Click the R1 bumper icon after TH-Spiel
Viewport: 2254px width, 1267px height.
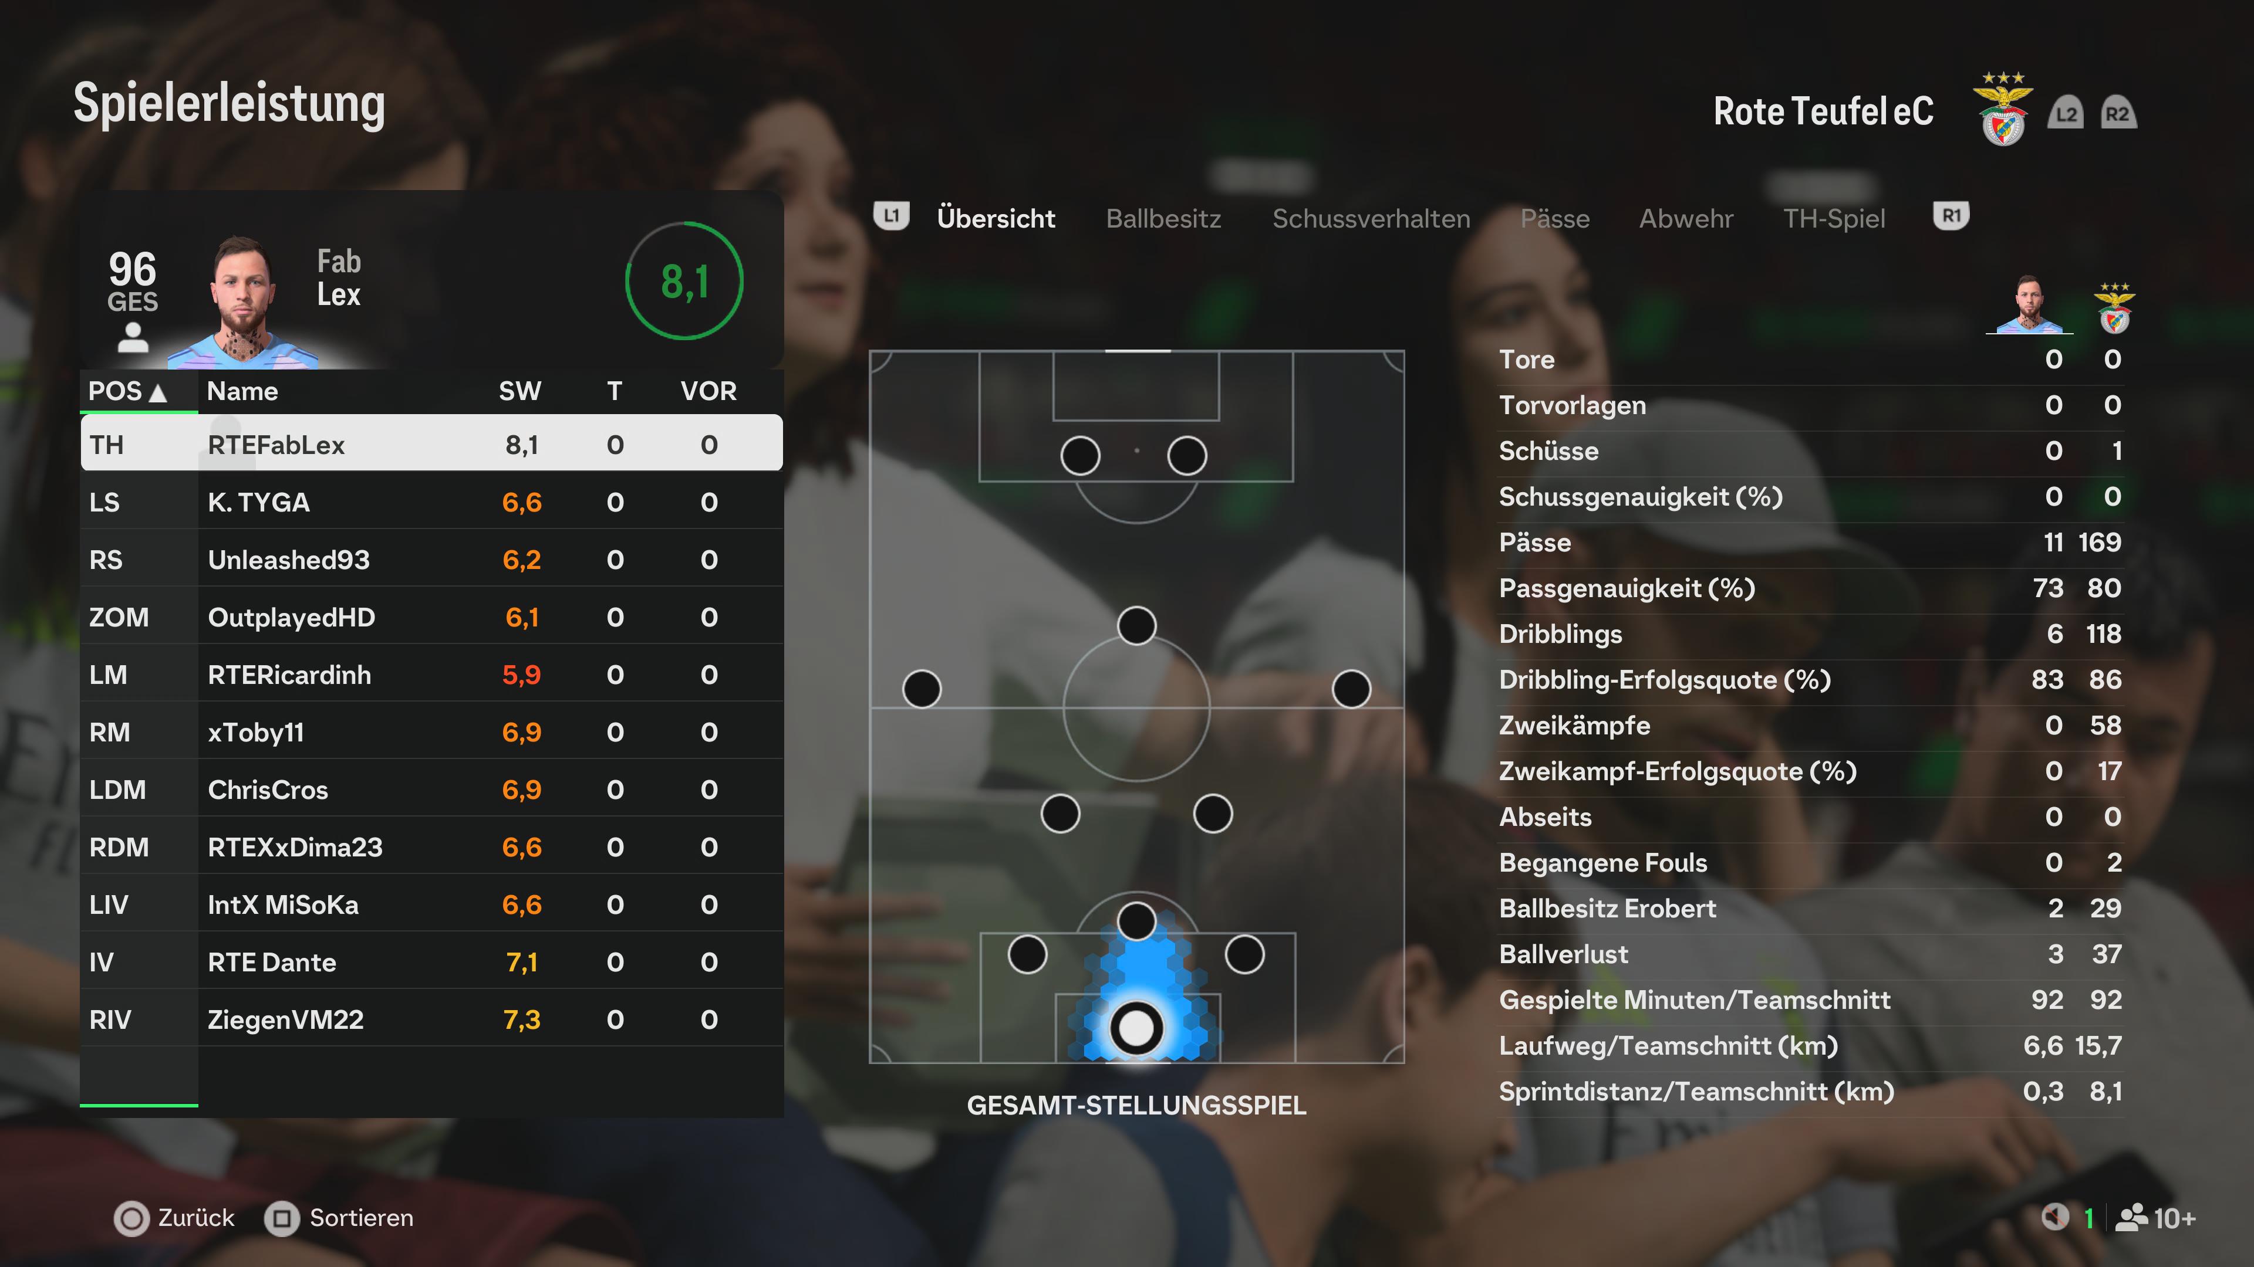point(1951,215)
